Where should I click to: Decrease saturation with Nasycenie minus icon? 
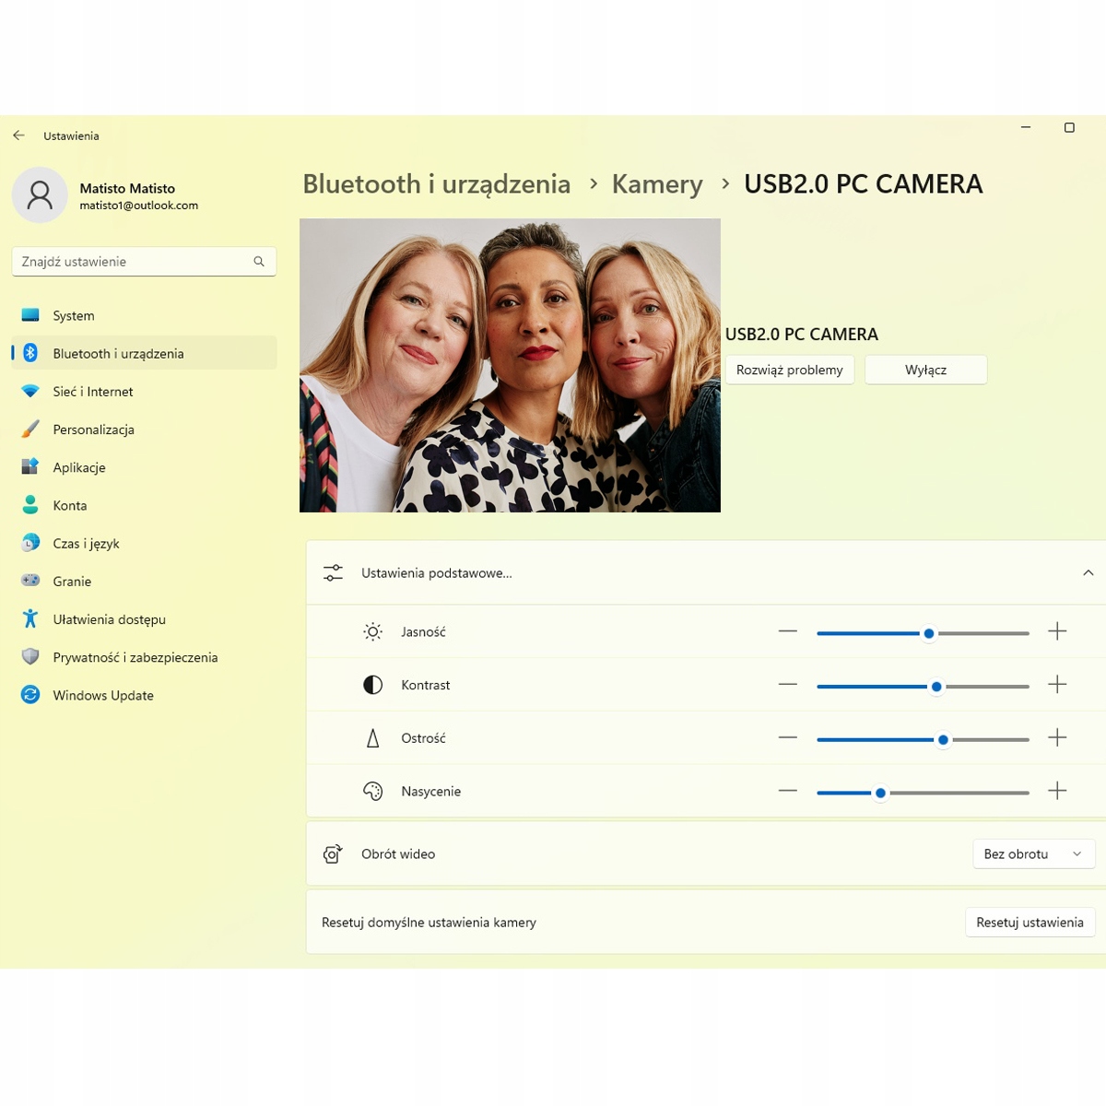[787, 791]
